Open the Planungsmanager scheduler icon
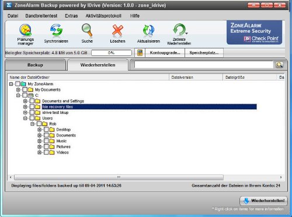 pyautogui.click(x=26, y=30)
